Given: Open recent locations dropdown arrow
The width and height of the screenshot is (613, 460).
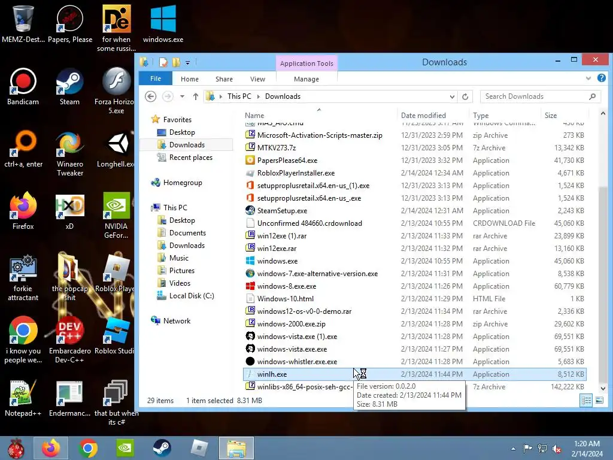Looking at the screenshot, I should click(x=182, y=96).
